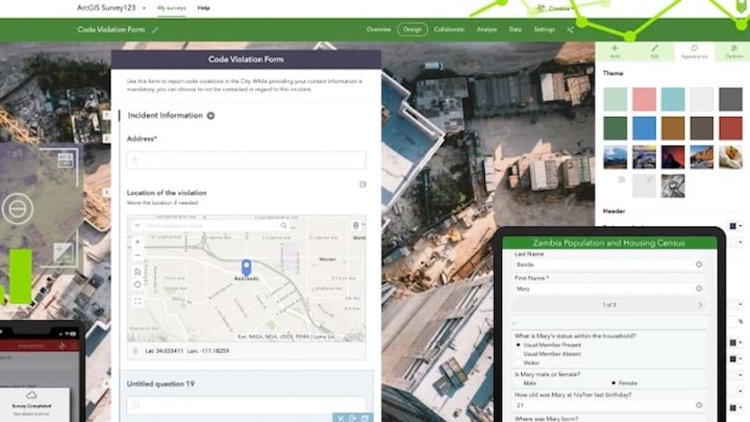The width and height of the screenshot is (750, 422).
Task: Toggle map fullscreen expand icon
Action: pos(138,301)
